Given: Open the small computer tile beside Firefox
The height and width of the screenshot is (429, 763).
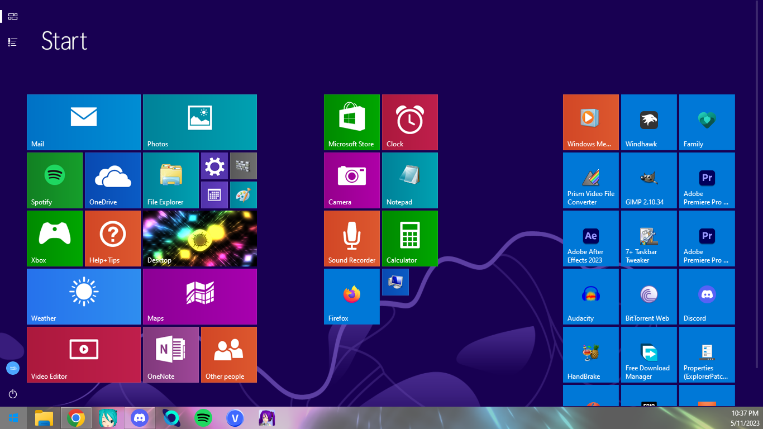Looking at the screenshot, I should coord(395,282).
